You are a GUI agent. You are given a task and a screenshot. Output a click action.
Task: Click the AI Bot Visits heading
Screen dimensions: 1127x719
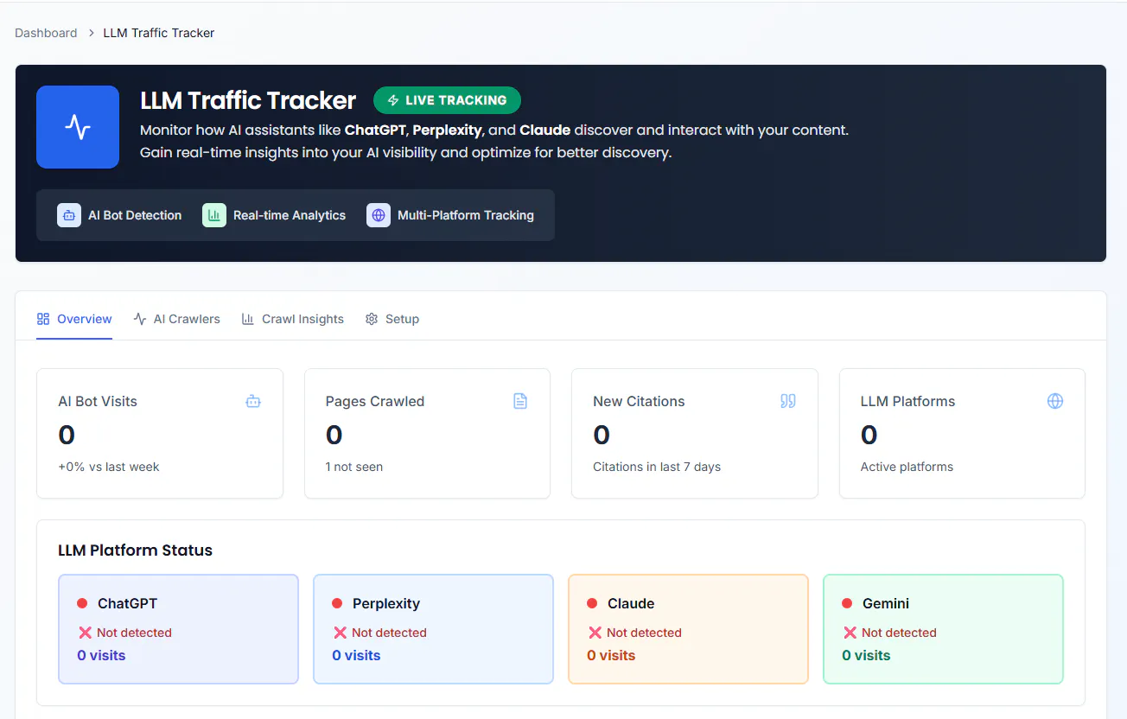[x=98, y=401]
